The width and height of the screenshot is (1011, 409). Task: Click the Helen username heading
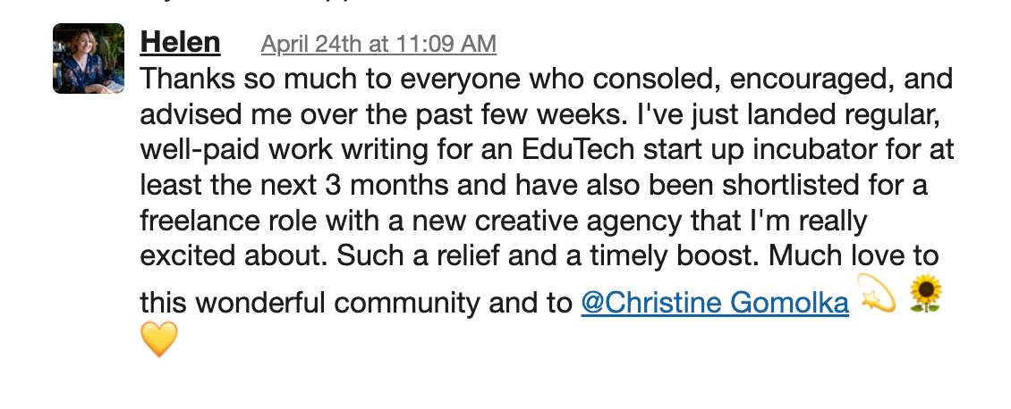click(180, 43)
